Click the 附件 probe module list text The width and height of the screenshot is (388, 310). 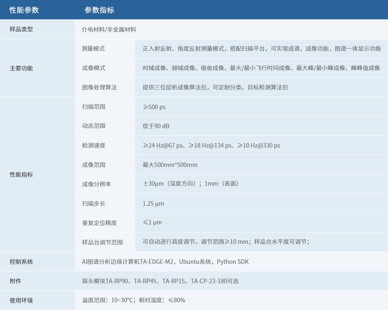click(x=160, y=281)
